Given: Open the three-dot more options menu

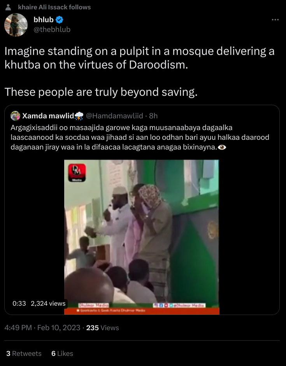Looking at the screenshot, I should point(275,20).
